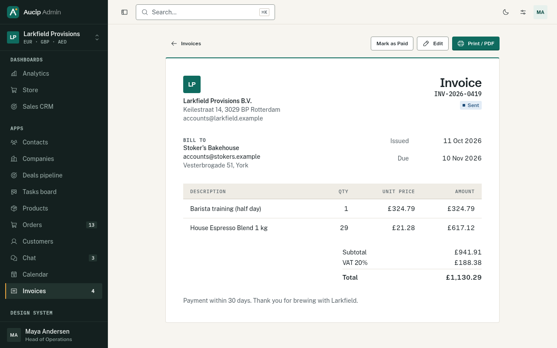Click the Analytics chart icon
557x348 pixels.
coord(14,74)
